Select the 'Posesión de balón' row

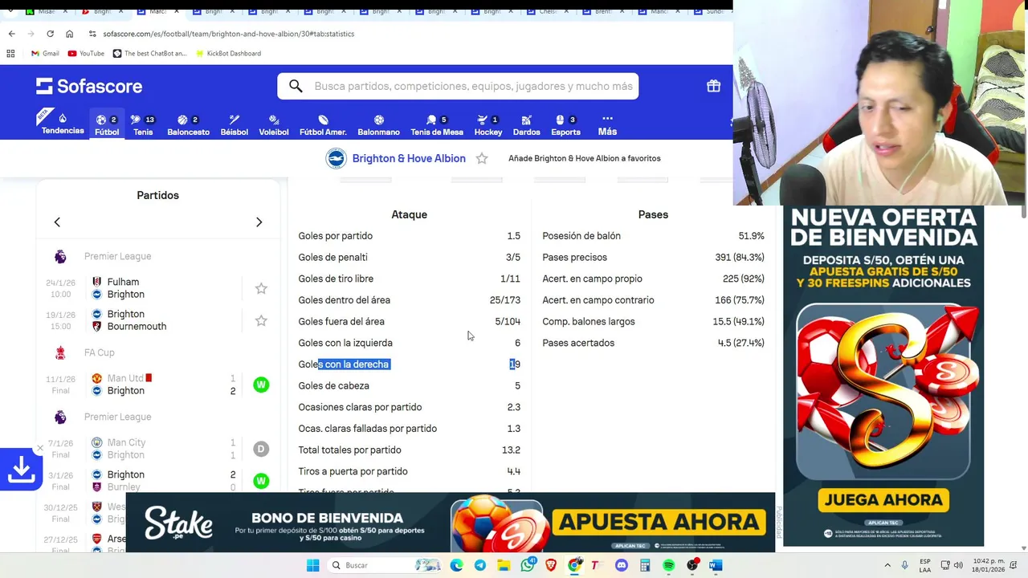(x=653, y=236)
